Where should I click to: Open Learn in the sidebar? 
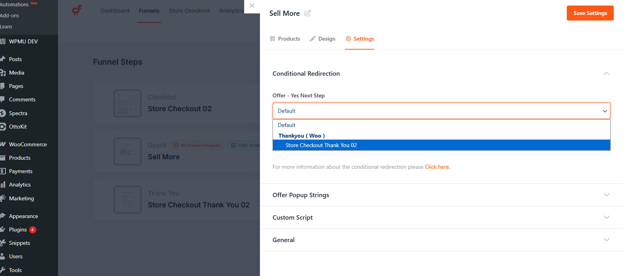click(x=6, y=26)
